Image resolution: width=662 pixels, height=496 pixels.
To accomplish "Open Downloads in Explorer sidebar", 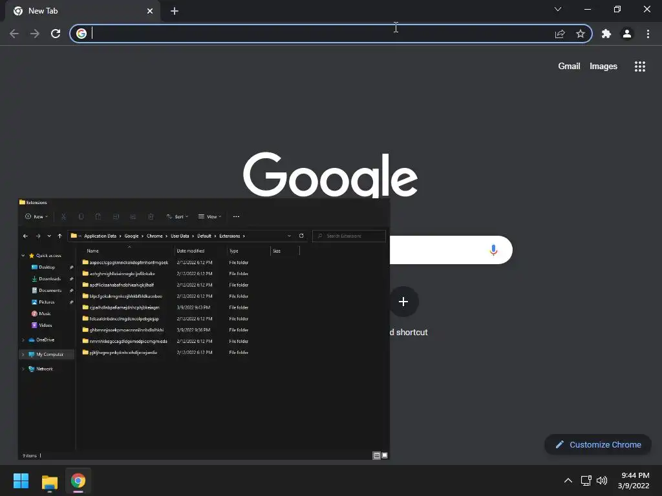I will 49,279.
